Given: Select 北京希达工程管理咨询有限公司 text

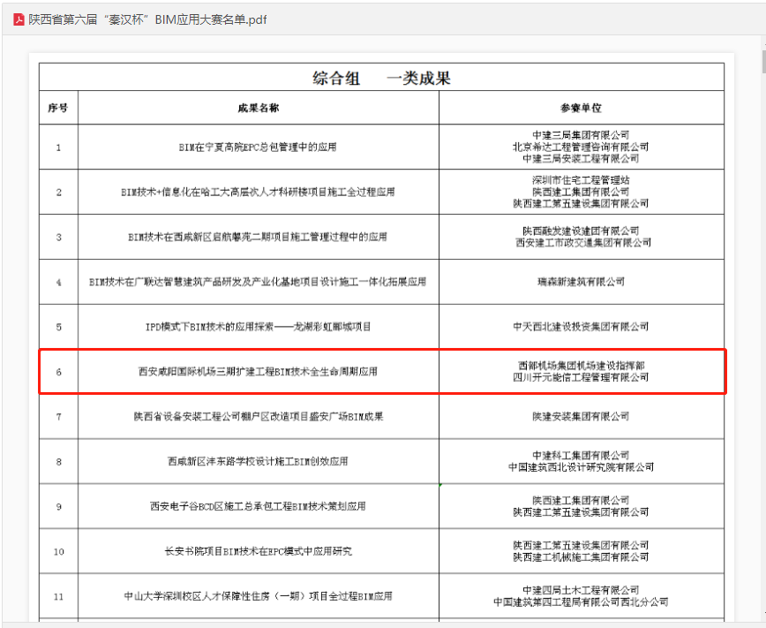Looking at the screenshot, I should tap(581, 147).
